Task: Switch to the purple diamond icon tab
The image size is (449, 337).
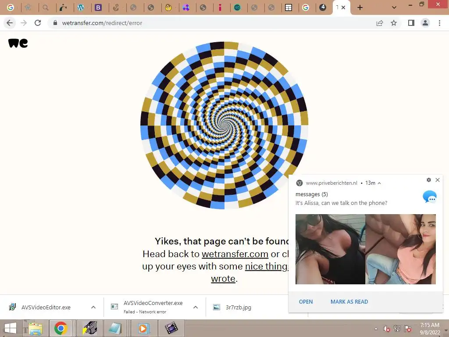Action: [x=186, y=7]
